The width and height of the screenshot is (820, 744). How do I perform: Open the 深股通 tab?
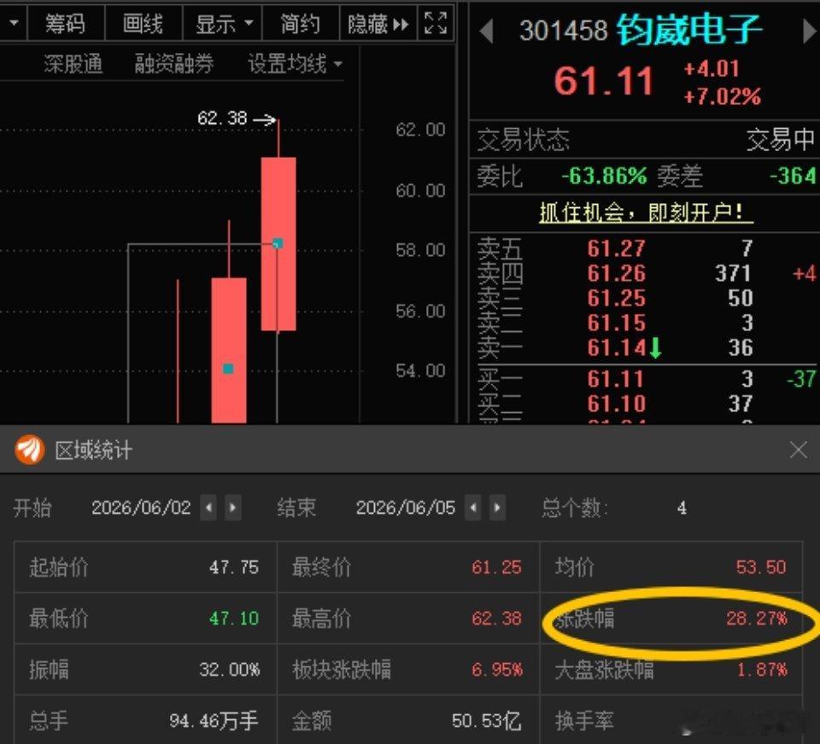(x=73, y=64)
